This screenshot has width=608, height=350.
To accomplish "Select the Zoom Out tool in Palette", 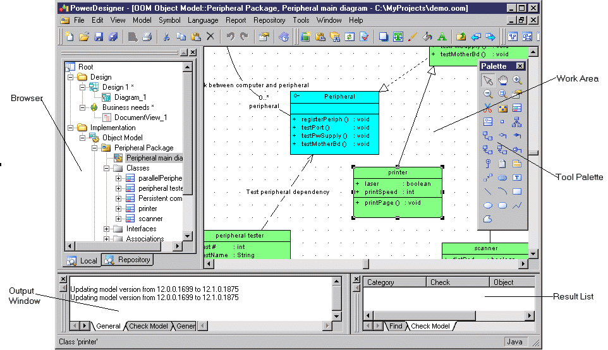I will point(488,94).
